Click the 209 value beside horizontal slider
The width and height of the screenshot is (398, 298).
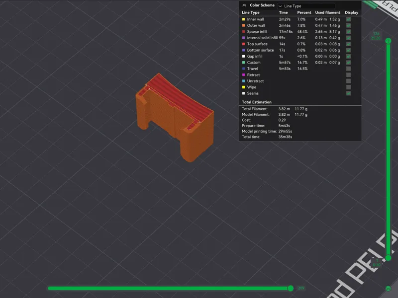click(301, 288)
